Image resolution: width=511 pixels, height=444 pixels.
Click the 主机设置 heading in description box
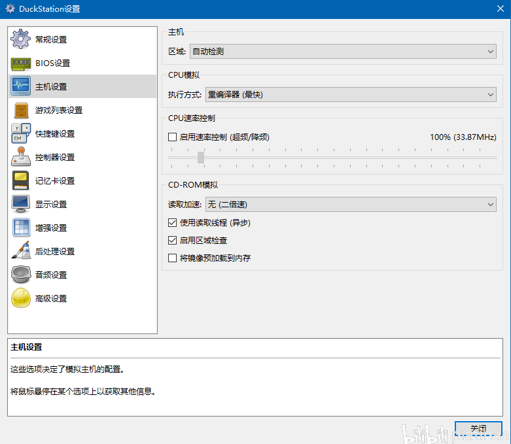coord(26,347)
